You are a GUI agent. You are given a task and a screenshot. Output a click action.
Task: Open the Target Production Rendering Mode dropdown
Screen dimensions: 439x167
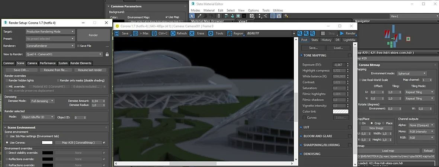point(50,32)
